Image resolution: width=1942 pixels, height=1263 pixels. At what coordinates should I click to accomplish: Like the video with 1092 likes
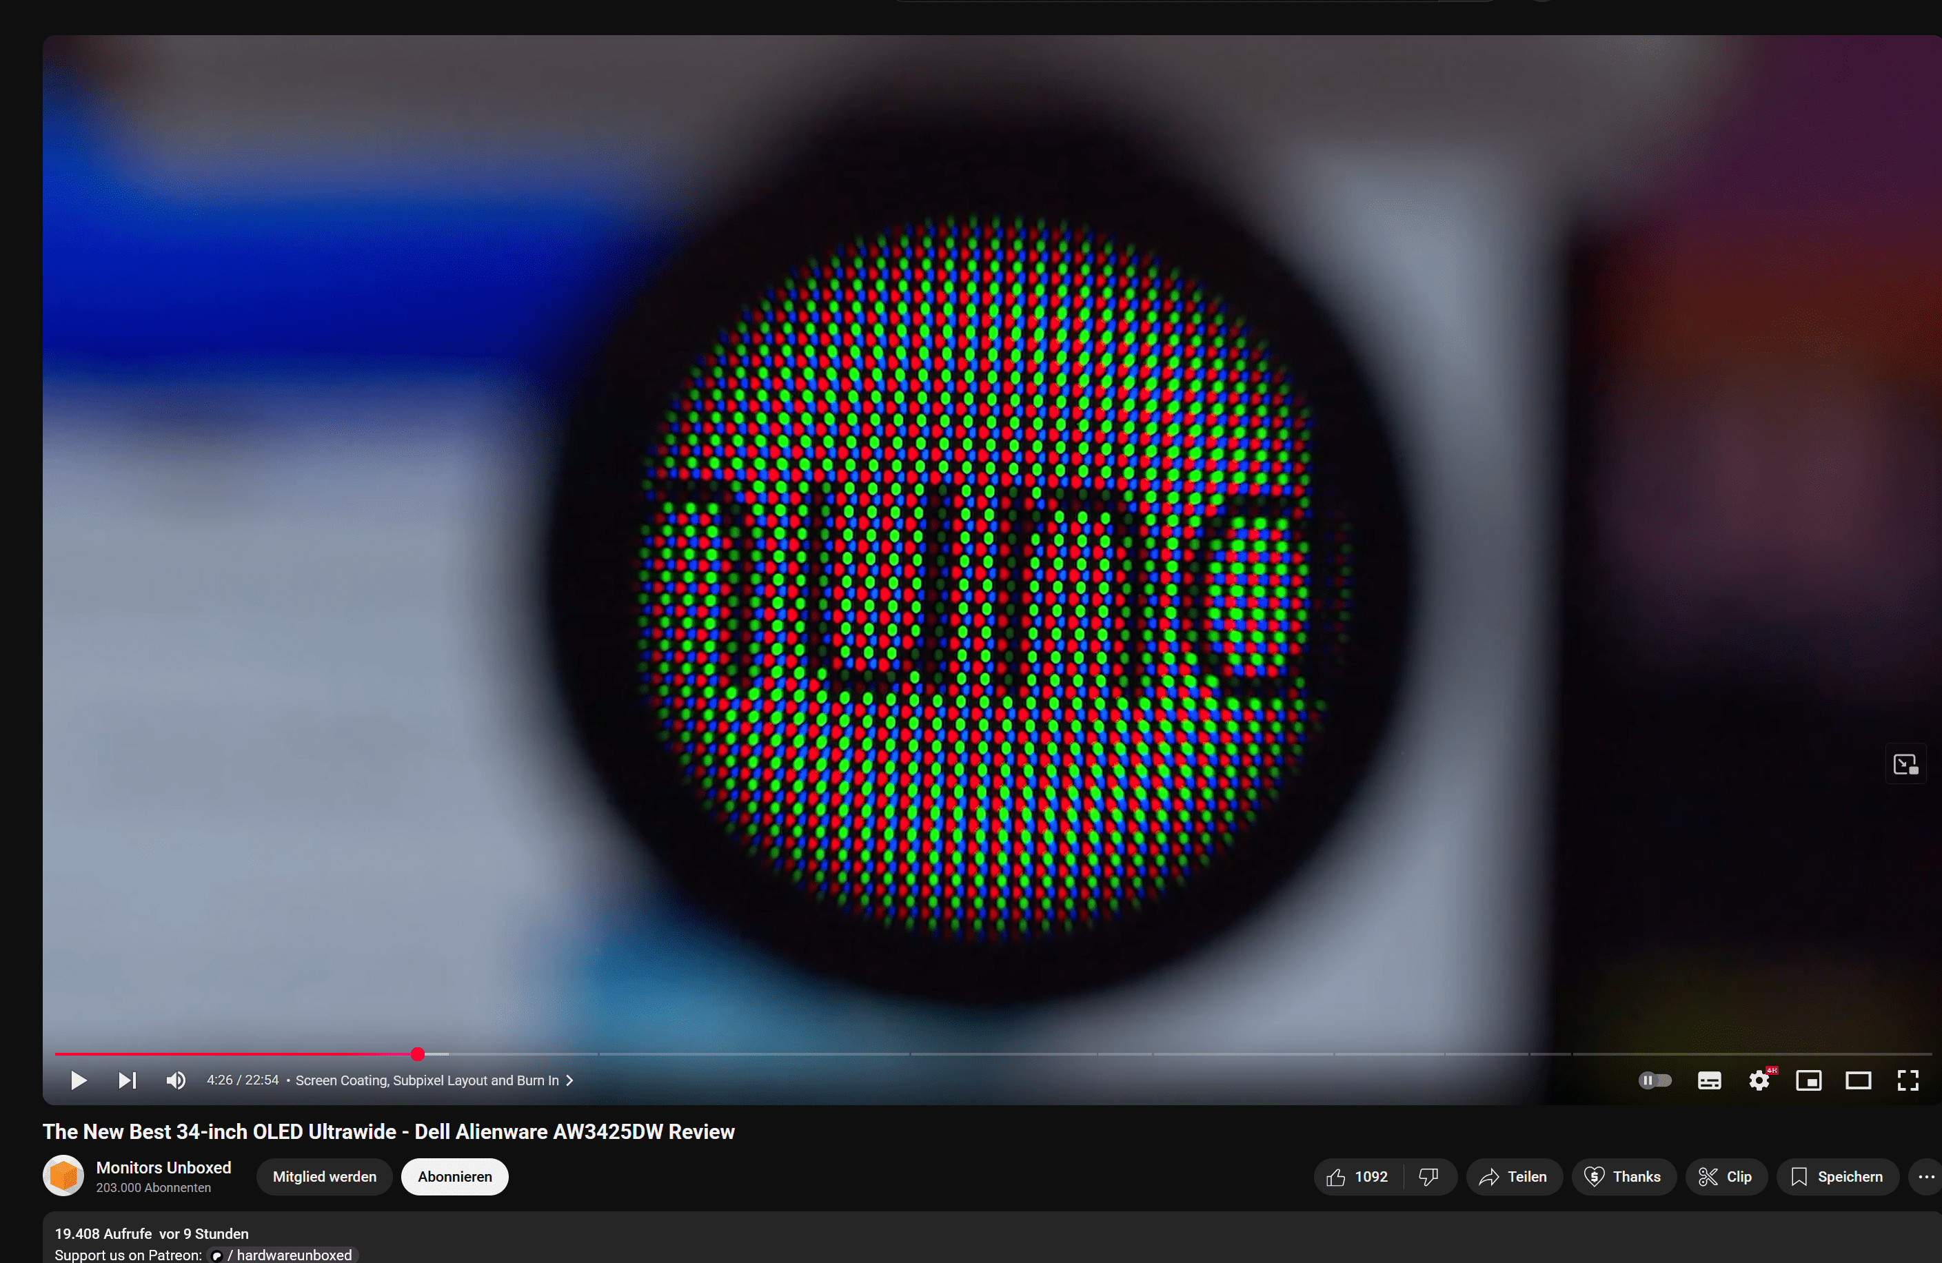point(1358,1177)
